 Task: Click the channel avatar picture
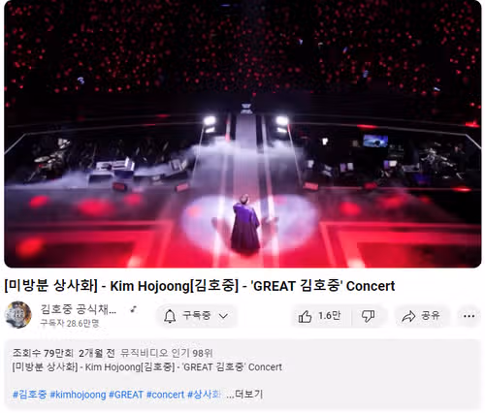(x=18, y=314)
